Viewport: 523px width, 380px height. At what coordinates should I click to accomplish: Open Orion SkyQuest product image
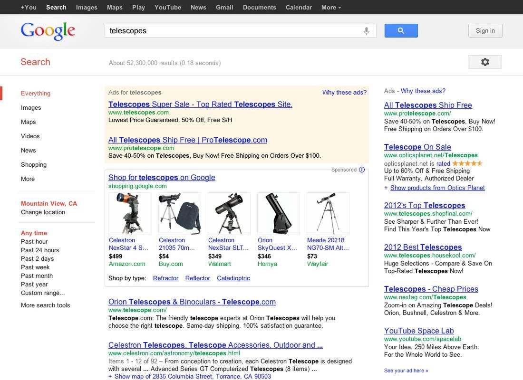(279, 213)
